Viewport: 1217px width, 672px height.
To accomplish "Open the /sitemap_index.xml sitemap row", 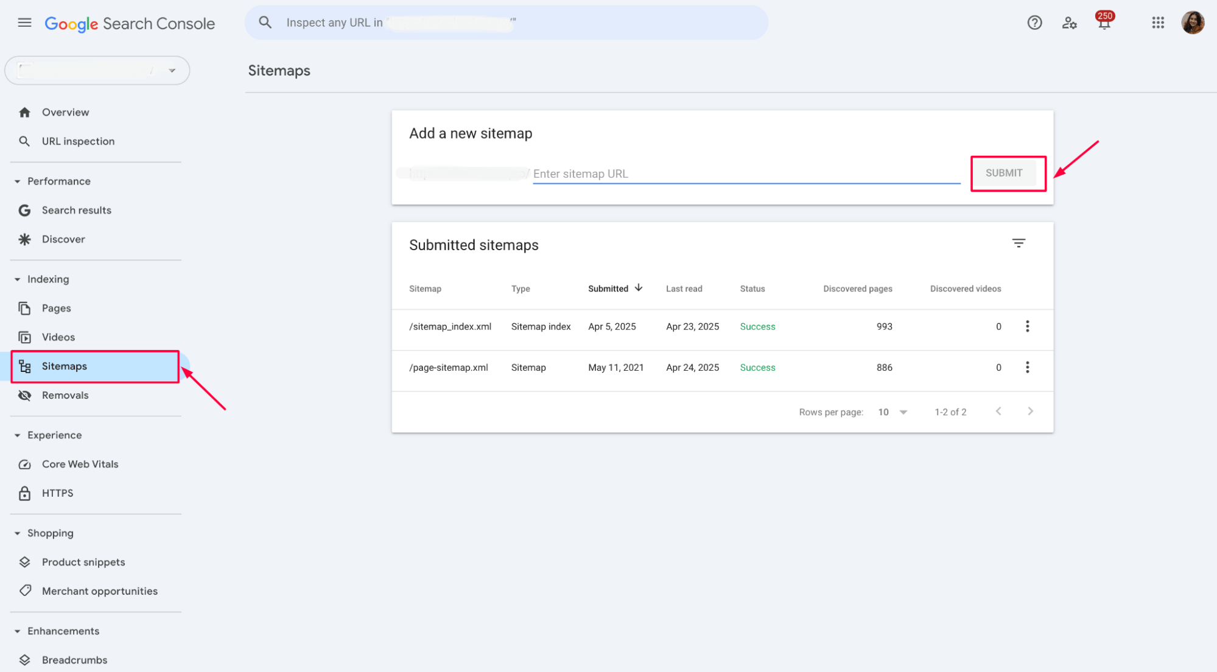I will 722,327.
